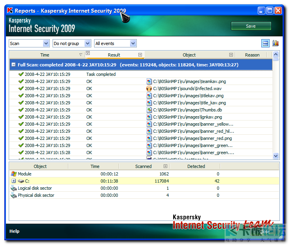
Task: Click the Module Windows flag icon
Action: click(x=13, y=174)
